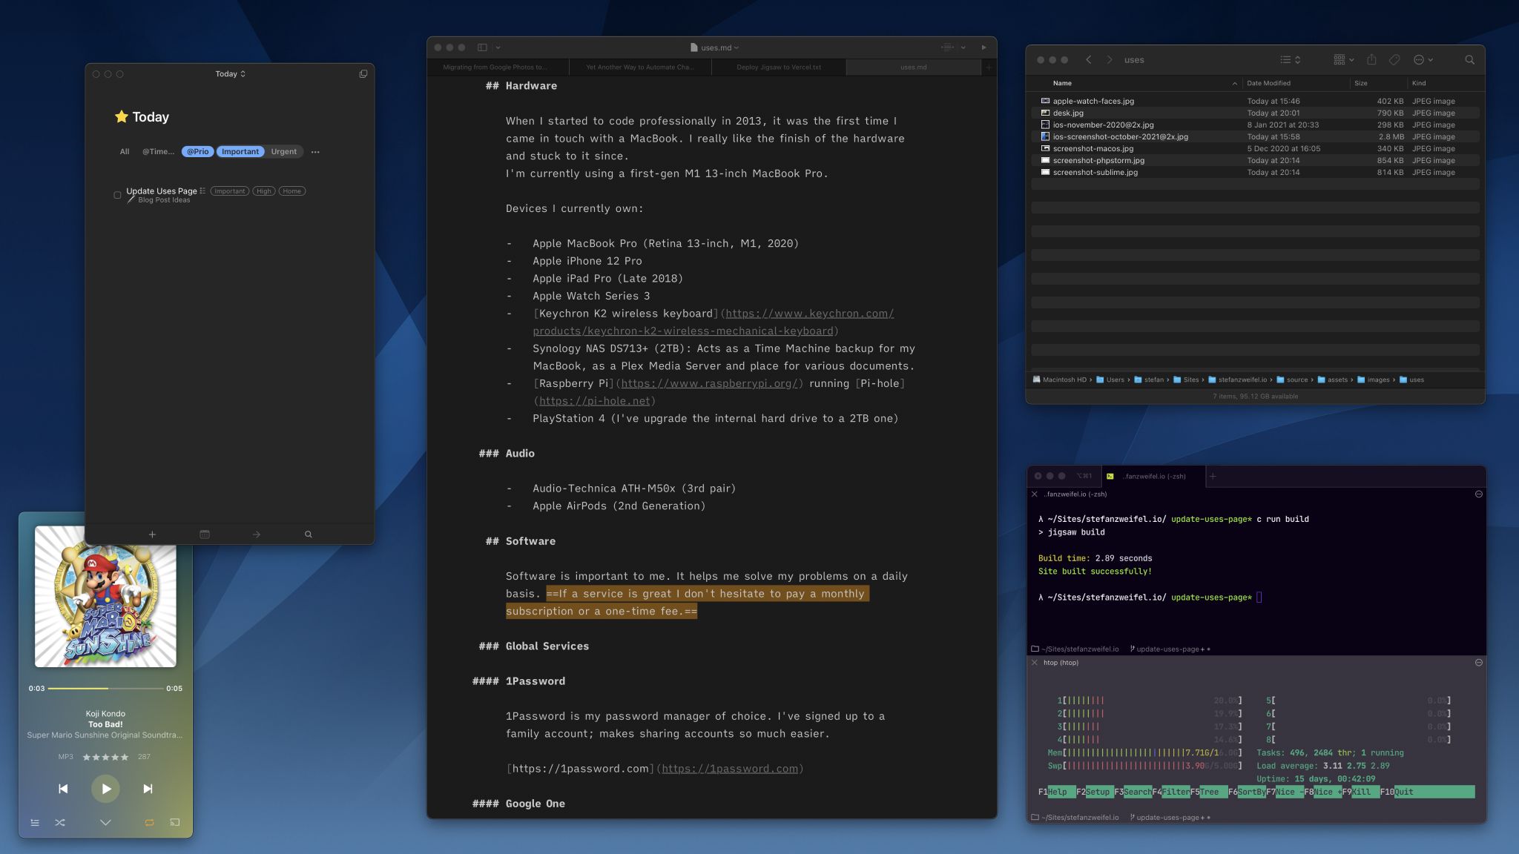1519x854 pixels.
Task: Check off the Update Uses Page to-do
Action: click(x=117, y=194)
